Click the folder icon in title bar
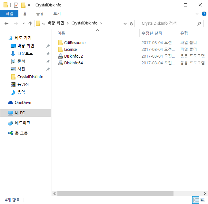208x204 pixels. [x=5, y=5]
